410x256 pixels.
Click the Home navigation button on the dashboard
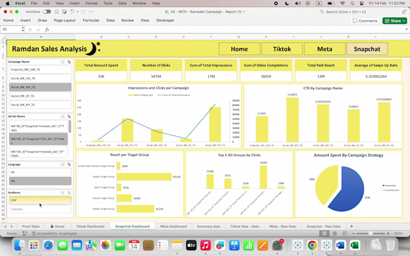pyautogui.click(x=239, y=49)
